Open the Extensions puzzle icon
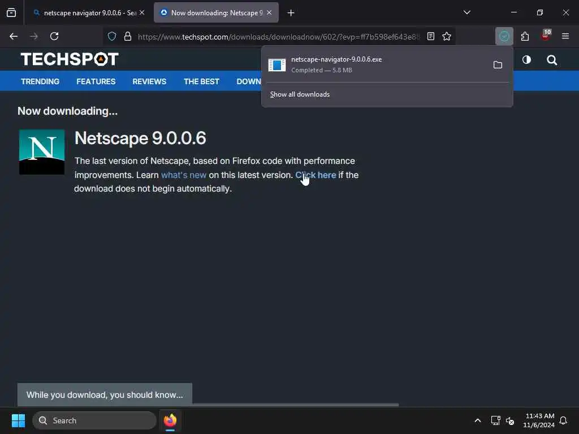The image size is (579, 434). click(525, 36)
